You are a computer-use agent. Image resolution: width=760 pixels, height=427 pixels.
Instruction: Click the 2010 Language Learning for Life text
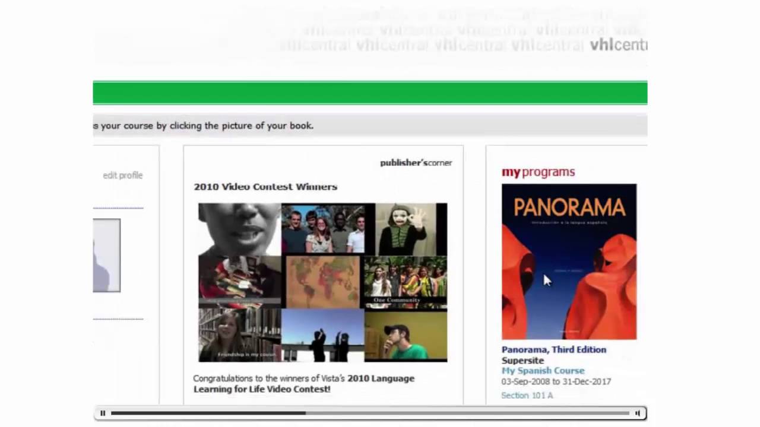coord(304,384)
